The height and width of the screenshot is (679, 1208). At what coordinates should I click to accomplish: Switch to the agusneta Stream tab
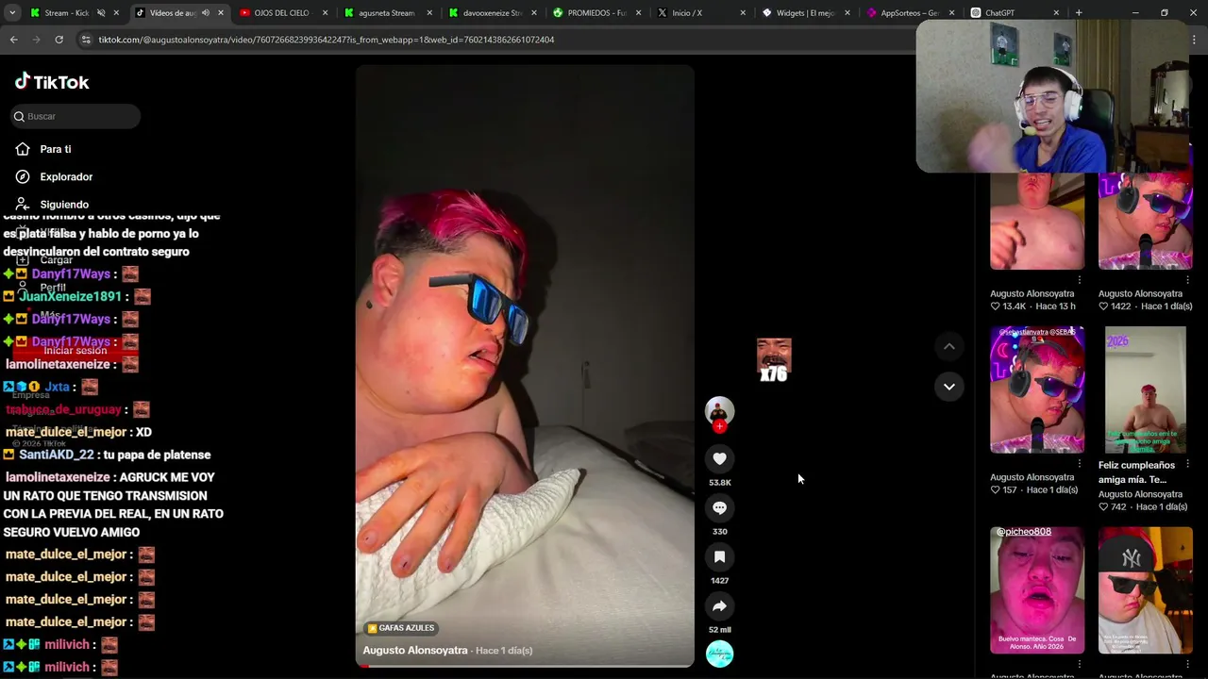pos(387,13)
